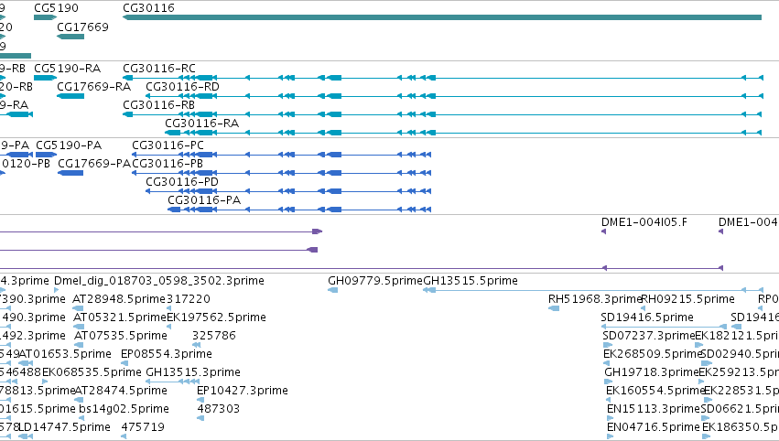Image resolution: width=779 pixels, height=441 pixels.
Task: Select the EN15113.3prime EST label
Action: [654, 409]
